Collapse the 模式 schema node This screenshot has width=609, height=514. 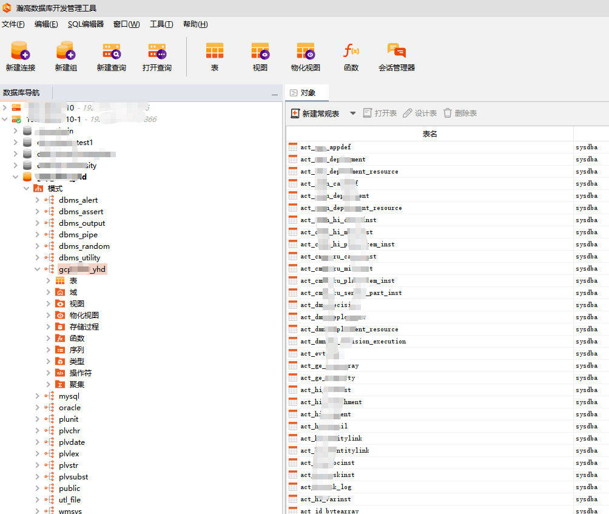coord(27,189)
